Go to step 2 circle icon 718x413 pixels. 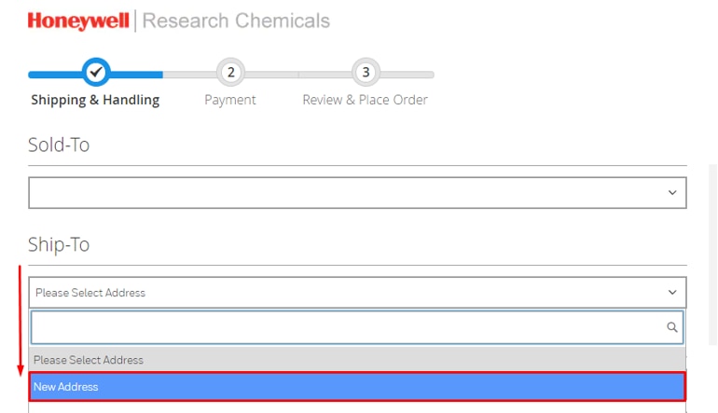click(230, 72)
